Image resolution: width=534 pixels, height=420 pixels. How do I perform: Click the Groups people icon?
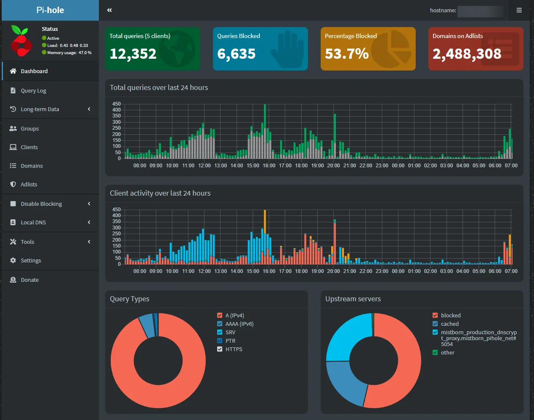13,128
